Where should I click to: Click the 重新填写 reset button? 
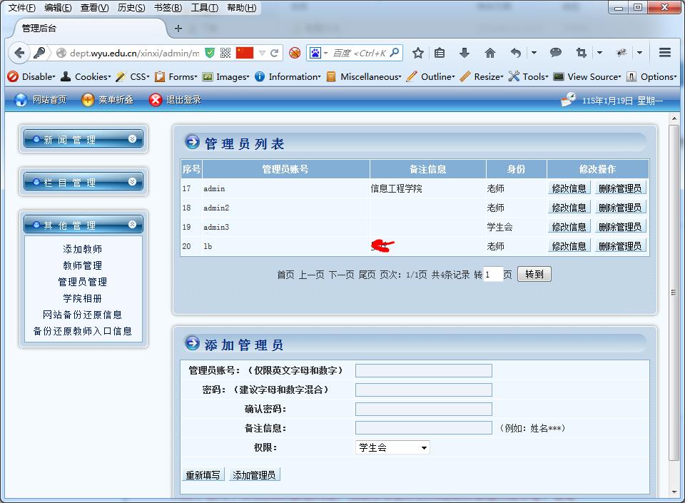click(x=203, y=474)
